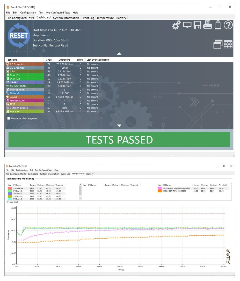Click the RESET circular arrows button

(19, 35)
